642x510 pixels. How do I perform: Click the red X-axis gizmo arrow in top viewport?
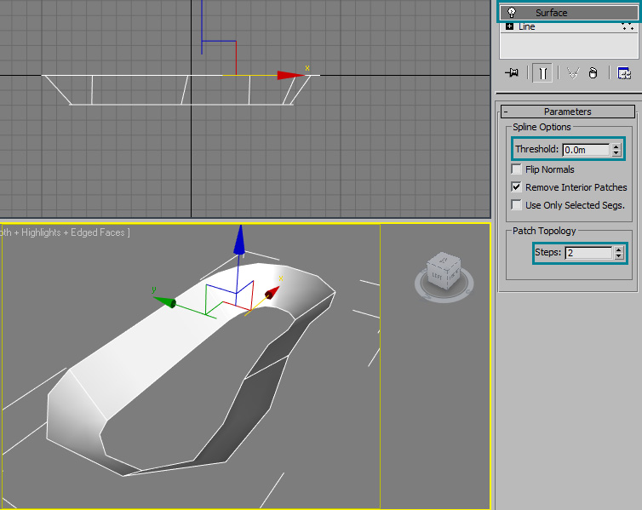289,75
